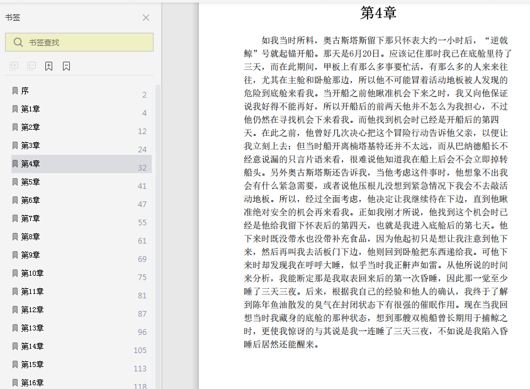Go to bookmark 第3章

[81, 145]
